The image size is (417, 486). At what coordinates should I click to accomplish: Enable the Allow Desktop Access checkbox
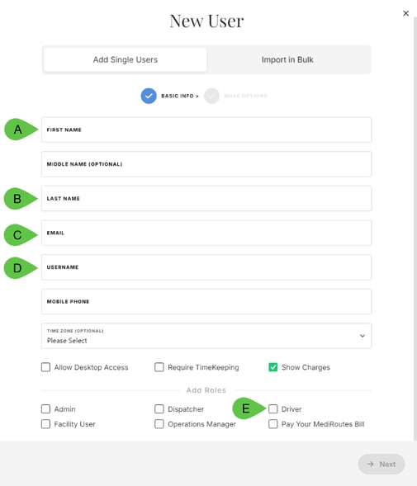[45, 367]
